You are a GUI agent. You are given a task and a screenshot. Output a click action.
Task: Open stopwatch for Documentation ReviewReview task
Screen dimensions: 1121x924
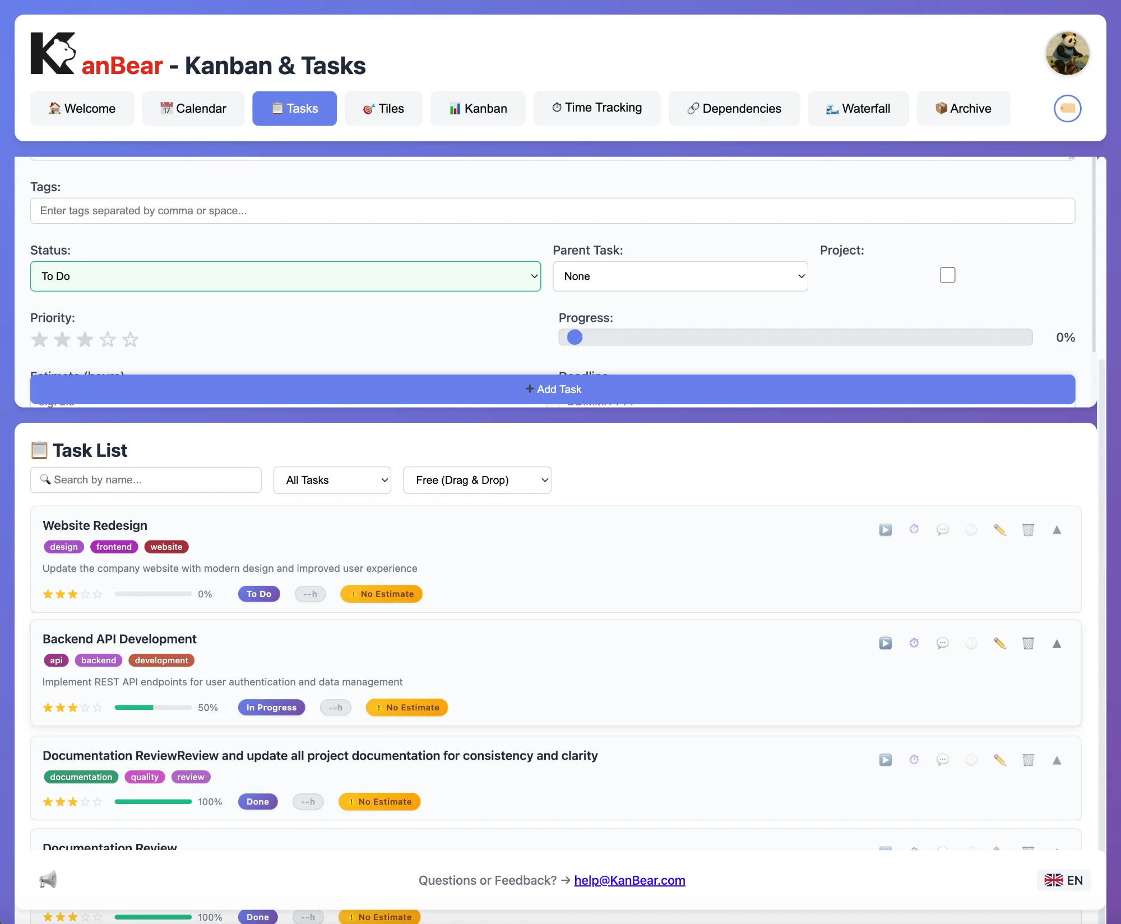914,760
